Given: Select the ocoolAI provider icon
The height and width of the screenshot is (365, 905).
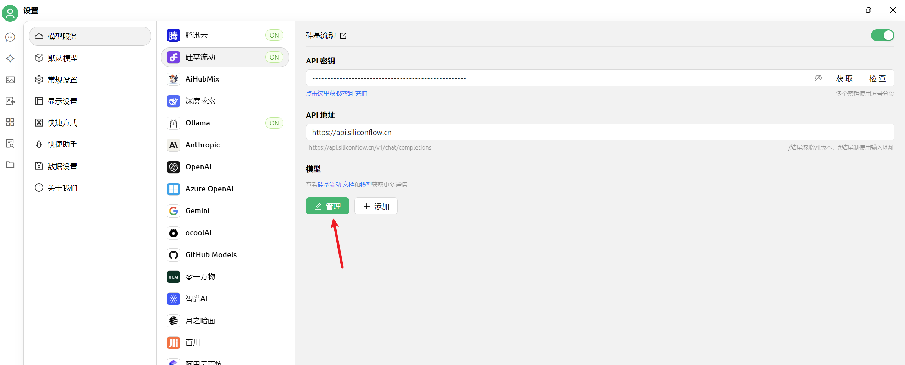Looking at the screenshot, I should 173,233.
